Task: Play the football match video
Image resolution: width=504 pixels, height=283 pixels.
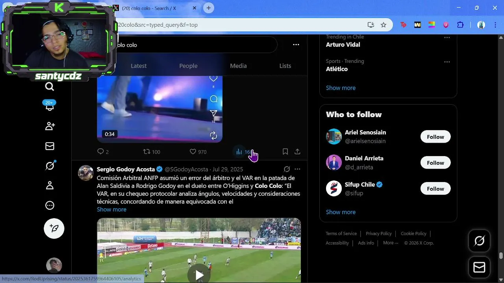Action: 199,275
